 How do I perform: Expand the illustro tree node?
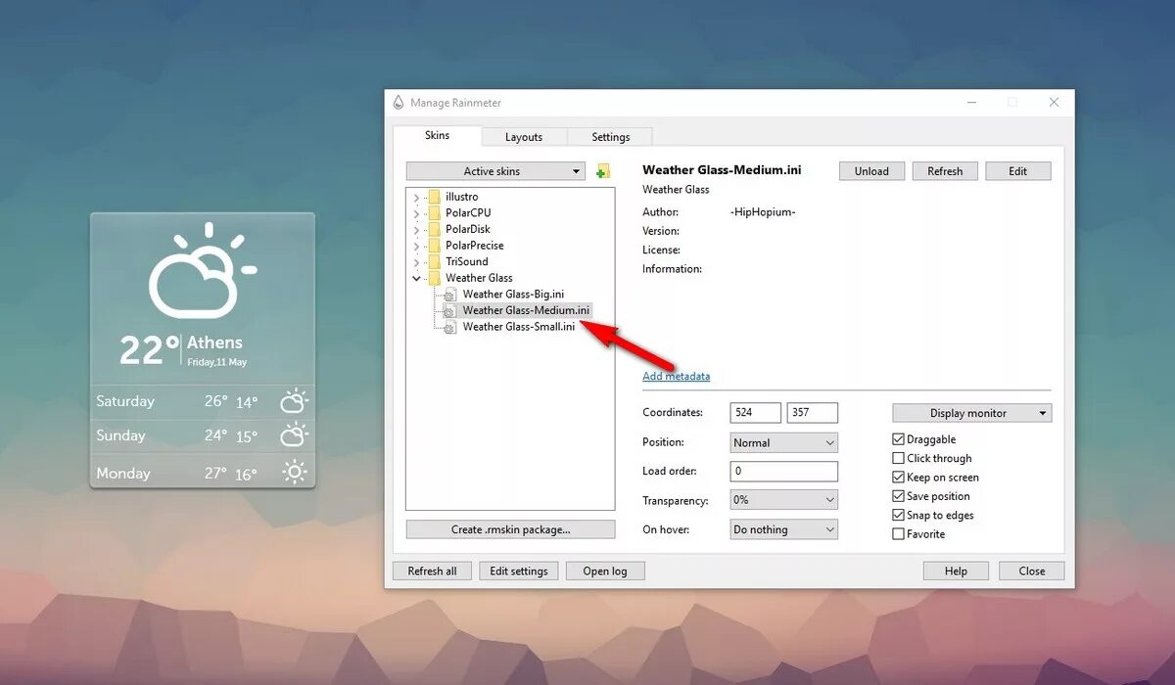[416, 198]
